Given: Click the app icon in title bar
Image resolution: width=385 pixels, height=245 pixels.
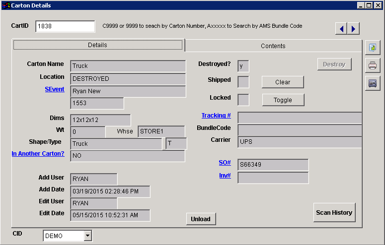Looking at the screenshot, I should tap(6, 5).
